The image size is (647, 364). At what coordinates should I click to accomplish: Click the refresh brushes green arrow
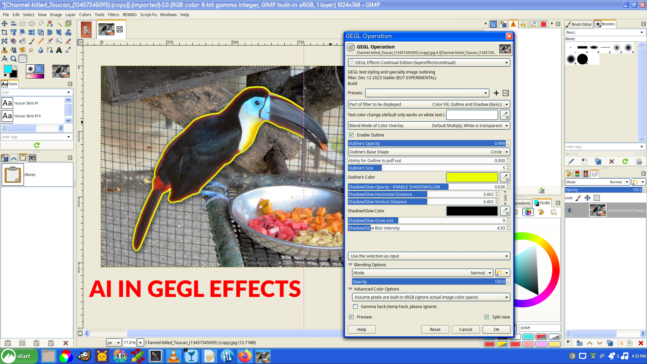[x=625, y=161]
